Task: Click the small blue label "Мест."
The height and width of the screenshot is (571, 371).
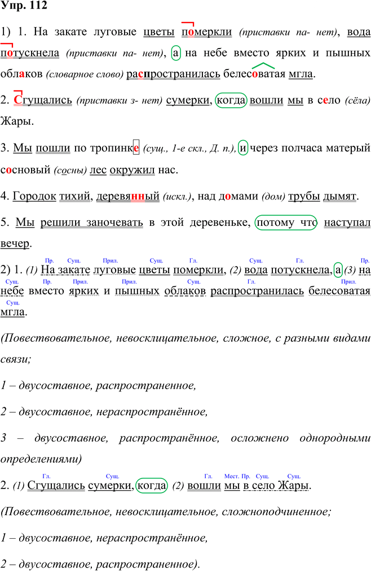Action: [x=232, y=476]
